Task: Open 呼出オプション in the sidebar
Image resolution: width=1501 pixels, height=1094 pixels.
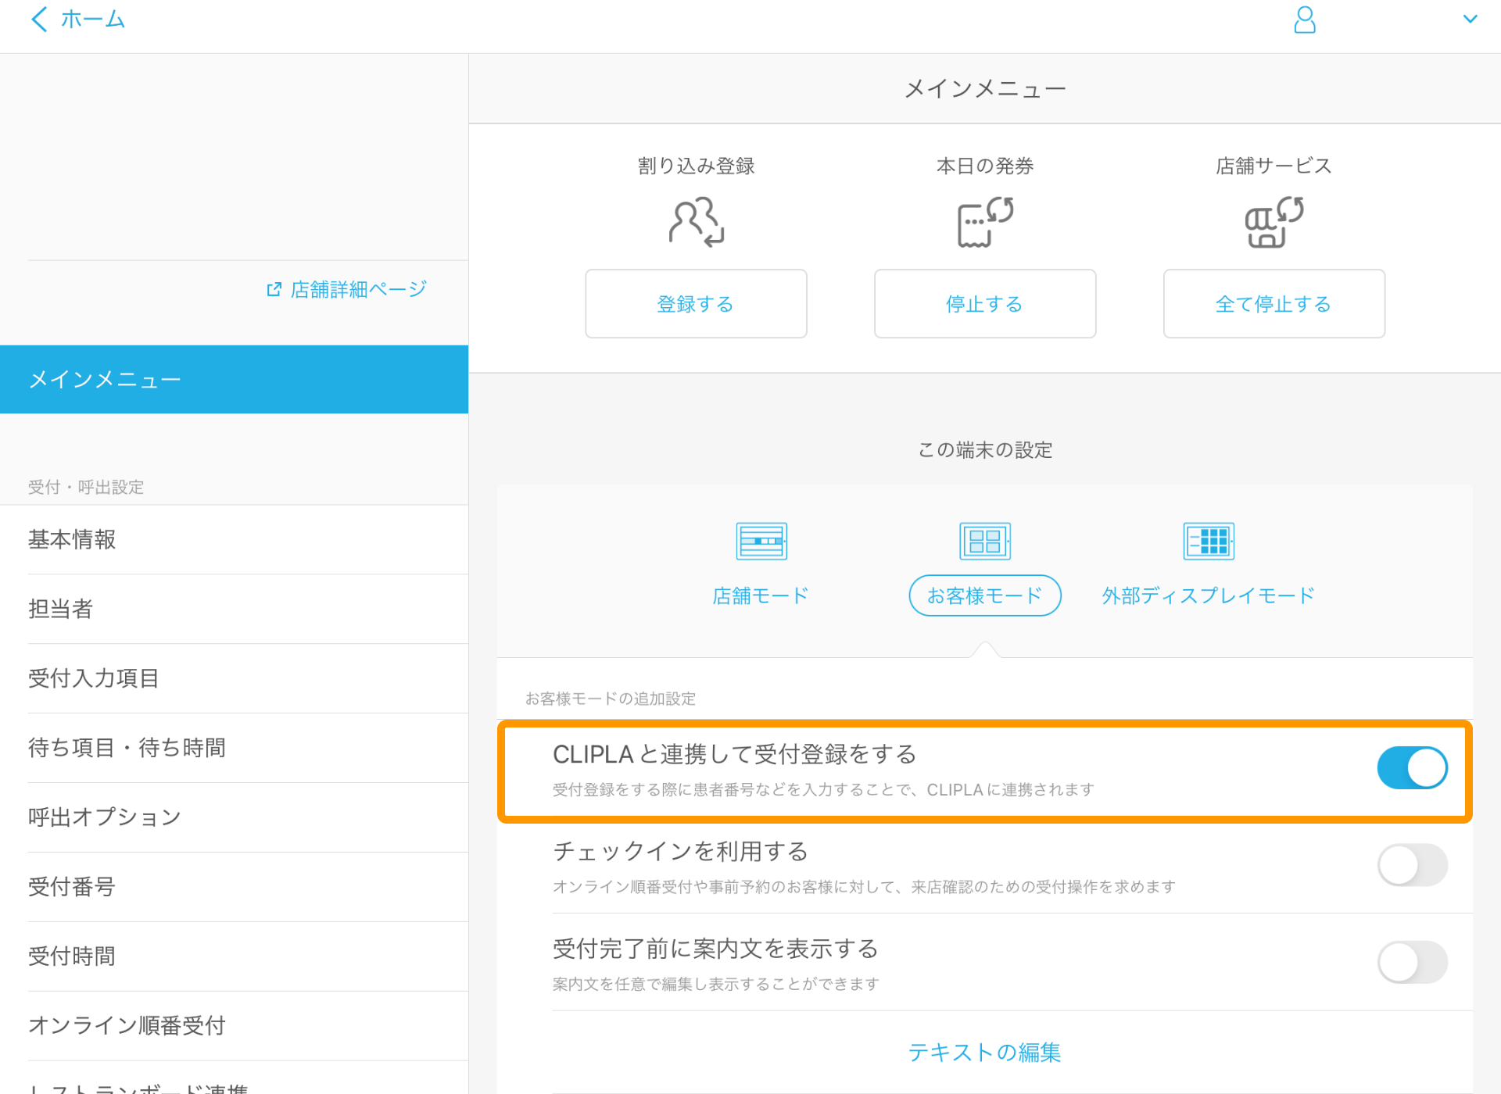Action: pos(234,818)
